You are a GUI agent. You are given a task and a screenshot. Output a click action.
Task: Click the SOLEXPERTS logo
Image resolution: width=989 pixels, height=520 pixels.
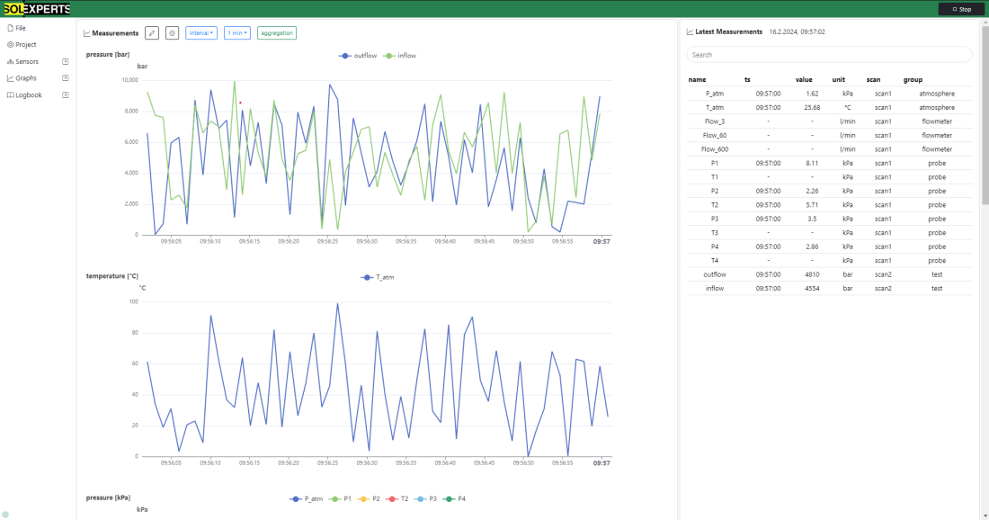pos(37,9)
